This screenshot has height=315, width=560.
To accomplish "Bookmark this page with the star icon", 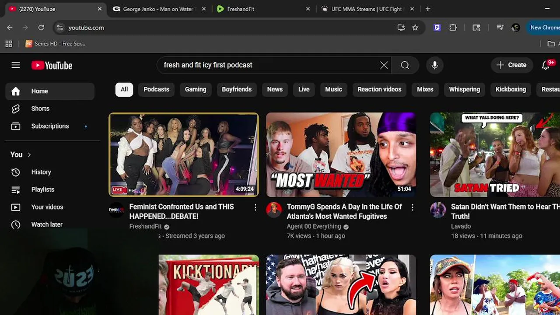I will pos(415,28).
